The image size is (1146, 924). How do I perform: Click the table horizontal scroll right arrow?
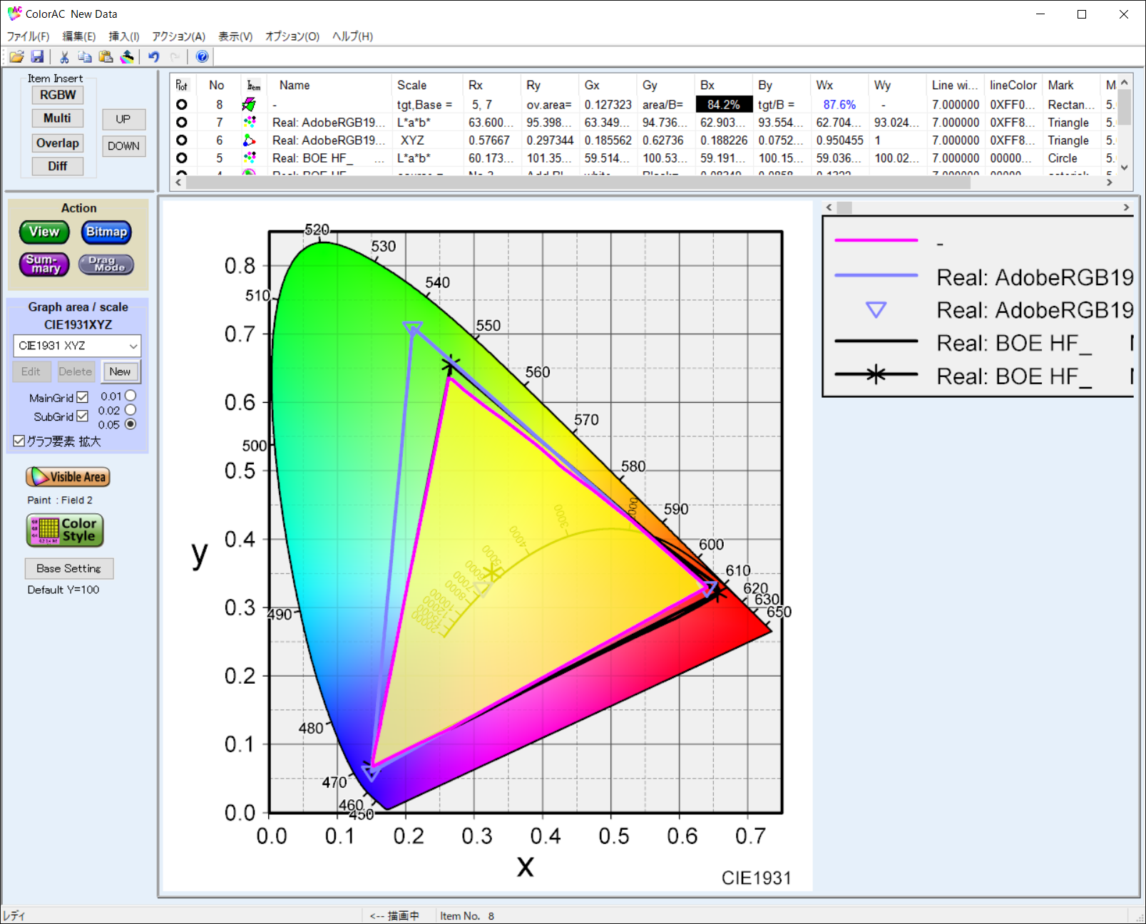tap(1110, 183)
